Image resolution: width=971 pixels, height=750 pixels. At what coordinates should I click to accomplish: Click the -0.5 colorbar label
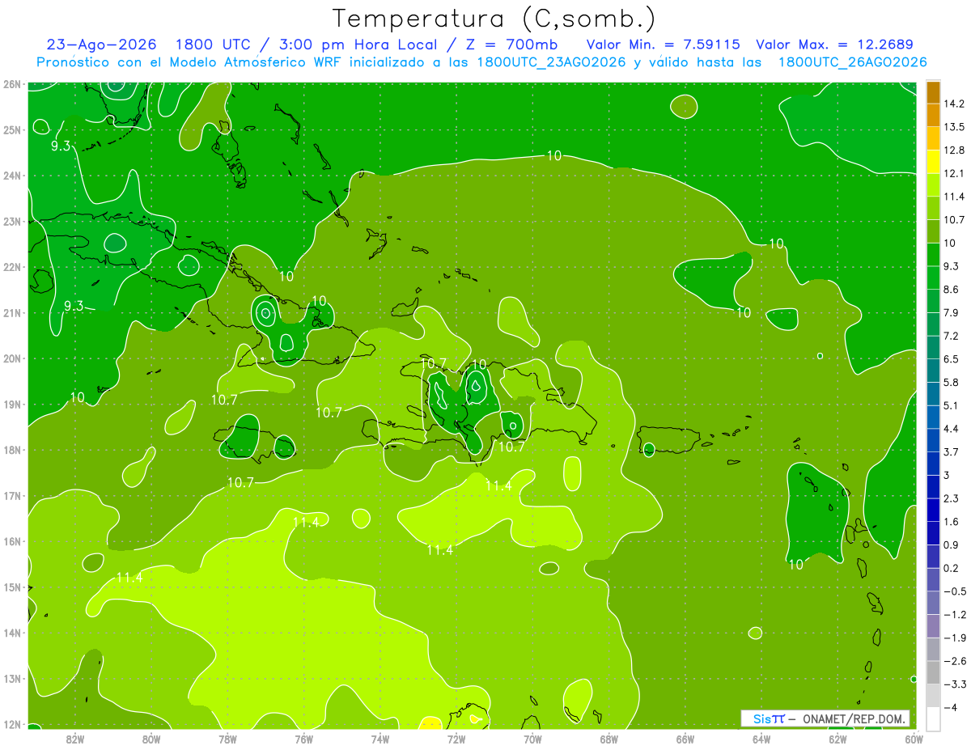point(954,591)
